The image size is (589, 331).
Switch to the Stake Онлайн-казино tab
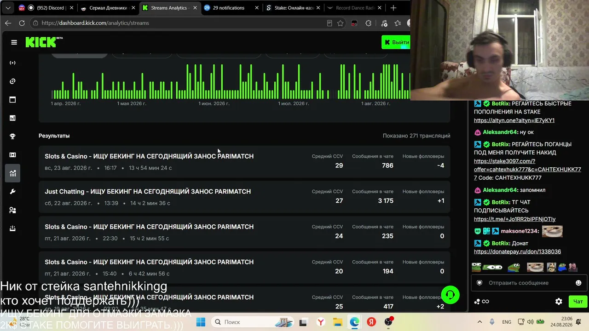(x=293, y=8)
